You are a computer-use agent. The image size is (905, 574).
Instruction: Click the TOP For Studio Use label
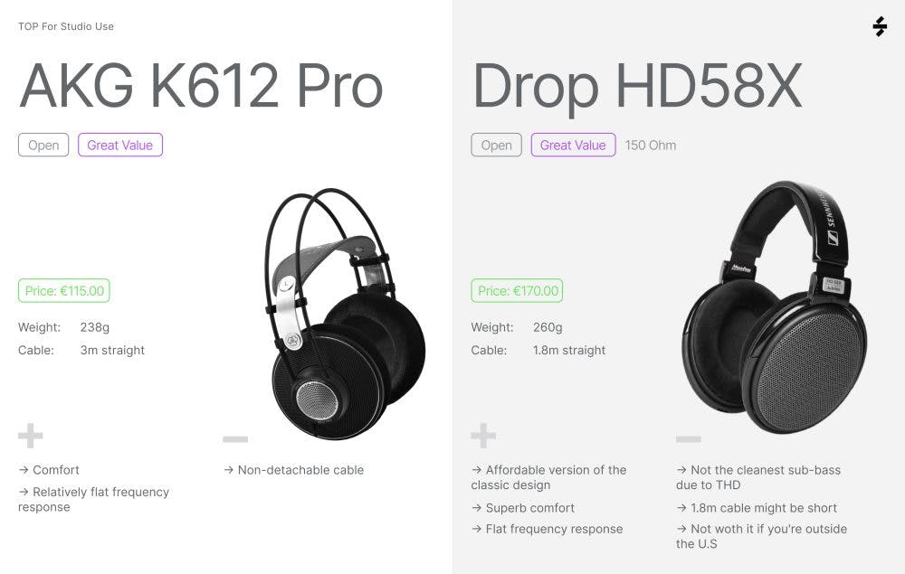point(66,26)
